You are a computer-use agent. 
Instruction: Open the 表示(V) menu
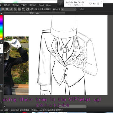coord(15,5)
